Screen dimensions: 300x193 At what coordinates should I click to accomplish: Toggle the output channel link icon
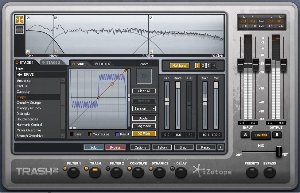pyautogui.click(x=277, y=135)
